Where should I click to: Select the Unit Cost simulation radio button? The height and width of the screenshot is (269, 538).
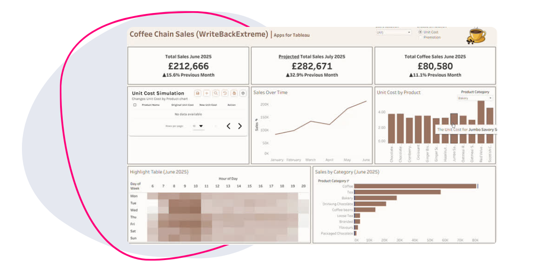(x=420, y=32)
